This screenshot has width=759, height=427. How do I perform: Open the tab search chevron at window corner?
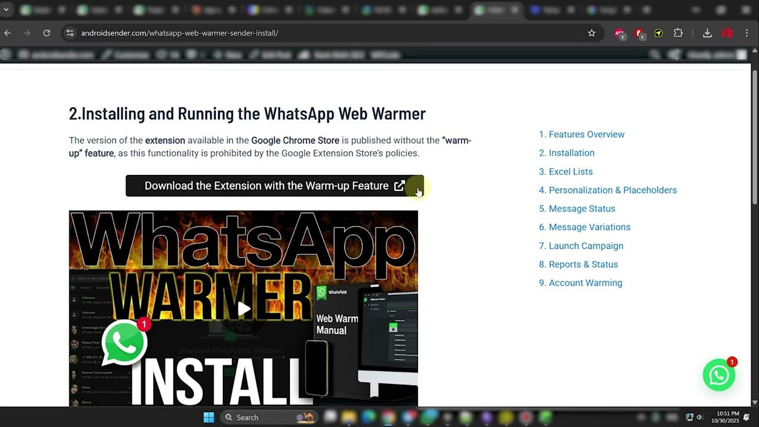click(x=6, y=10)
